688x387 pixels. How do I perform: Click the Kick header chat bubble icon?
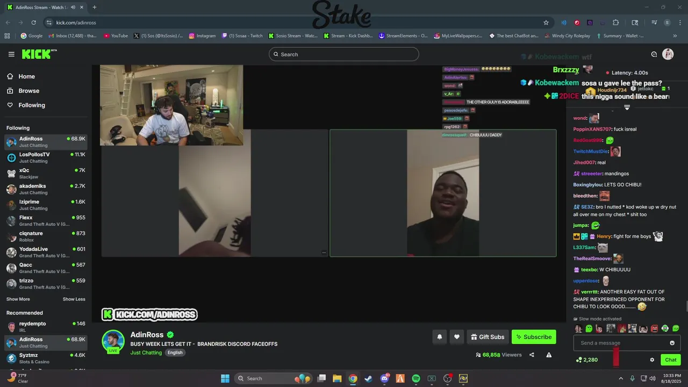(654, 54)
